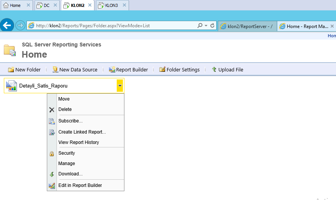Viewport: 336px width, 200px height.
Task: Collapse the Detayli_Satis_Raporu dropdown arrow
Action: click(x=120, y=86)
